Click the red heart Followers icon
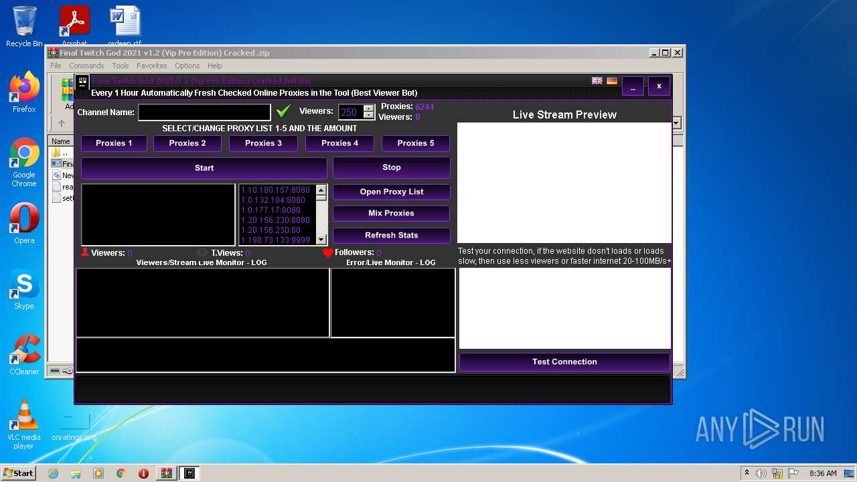 (x=327, y=252)
